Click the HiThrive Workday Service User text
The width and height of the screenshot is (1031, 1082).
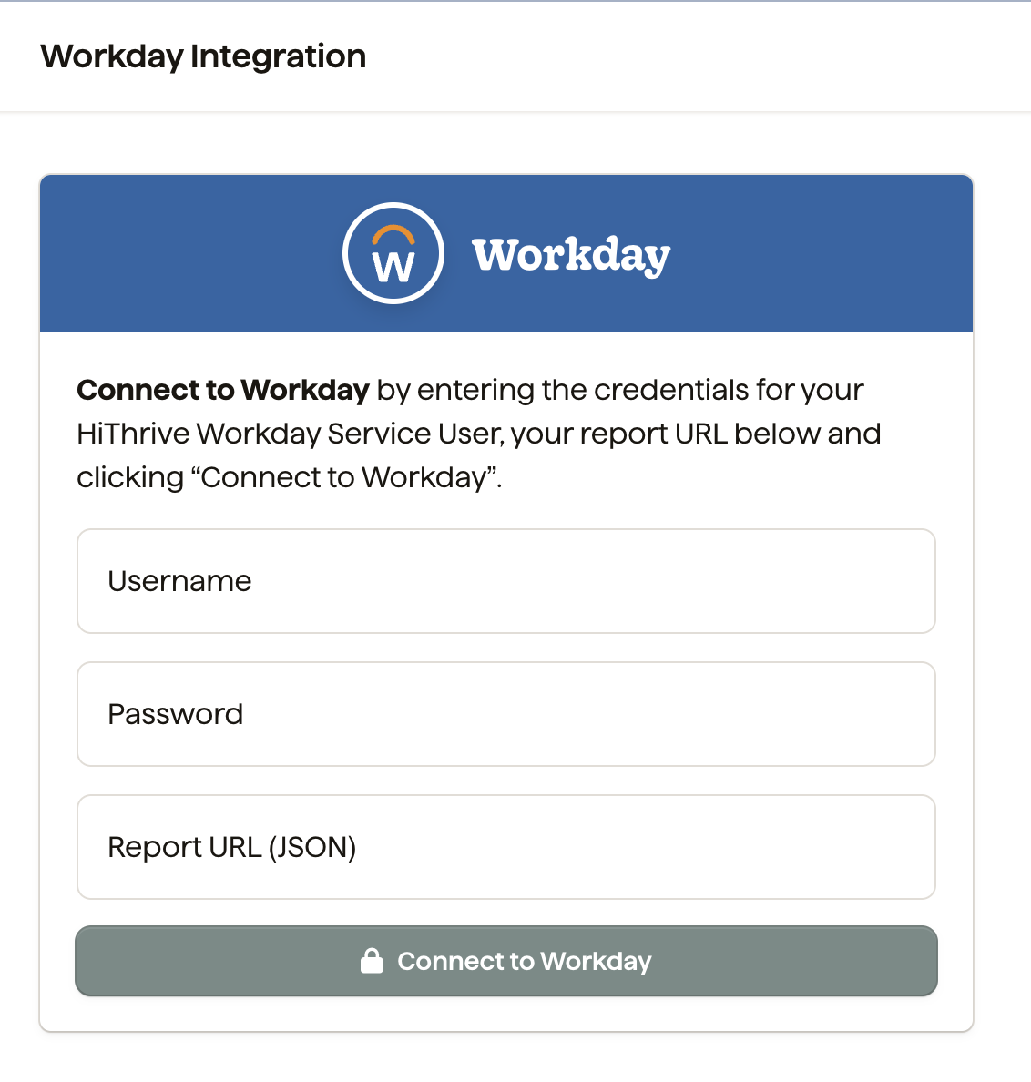point(289,434)
